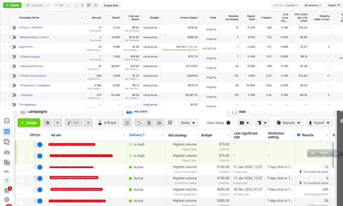This screenshot has height=206, width=343.
Task: Open the Rules dropdown
Action: coord(188,123)
